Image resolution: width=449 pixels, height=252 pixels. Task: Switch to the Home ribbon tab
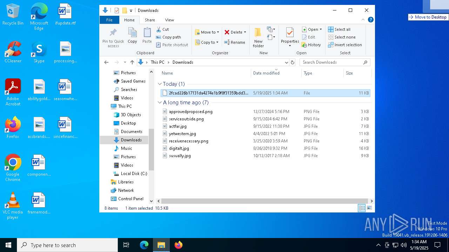click(129, 20)
